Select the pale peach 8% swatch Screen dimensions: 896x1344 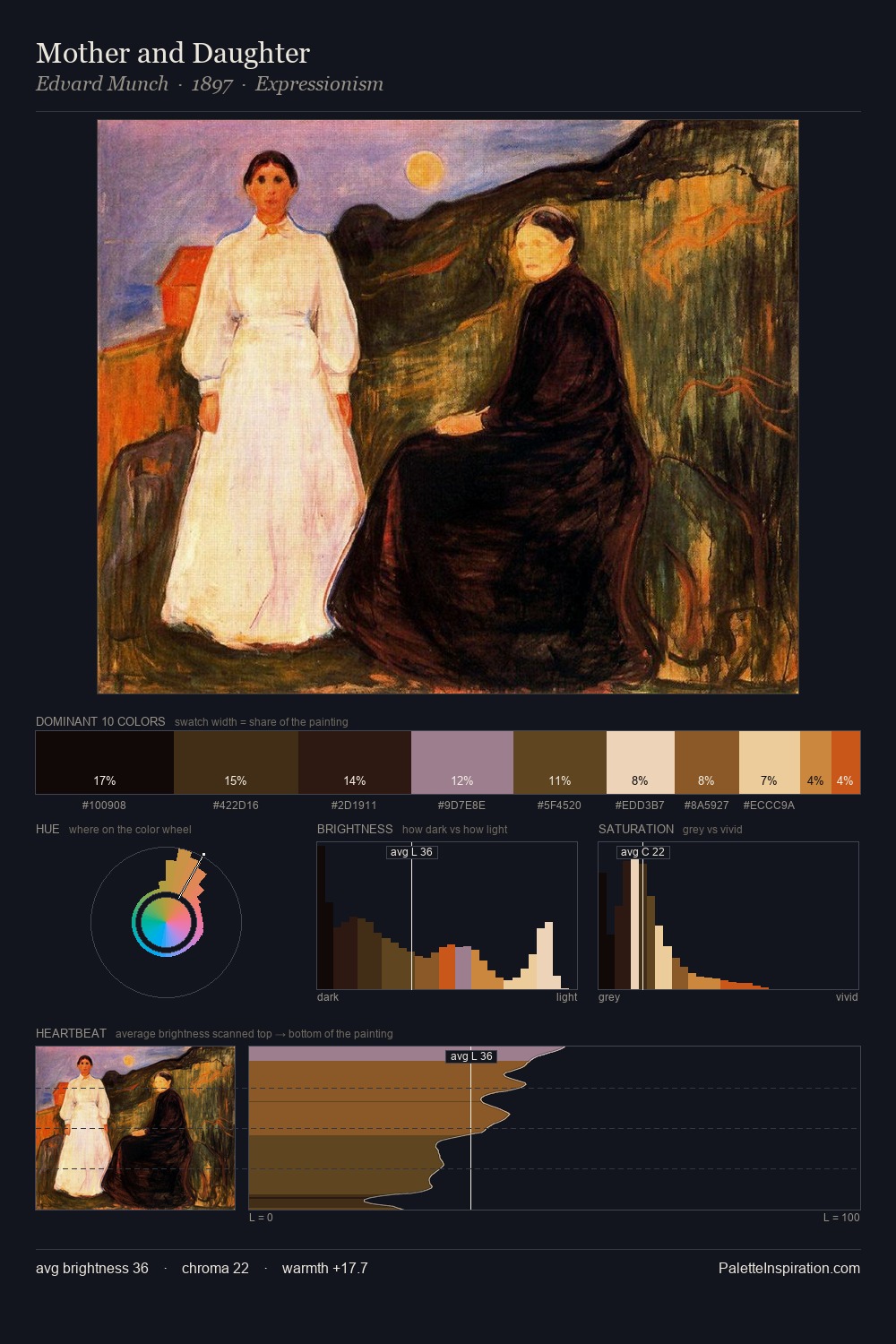[x=641, y=762]
